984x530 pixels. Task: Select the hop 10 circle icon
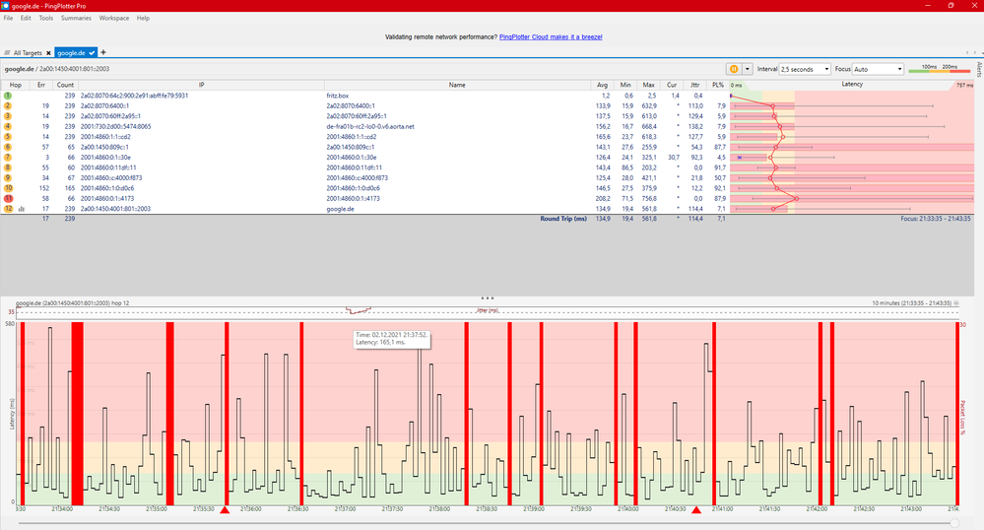click(8, 188)
